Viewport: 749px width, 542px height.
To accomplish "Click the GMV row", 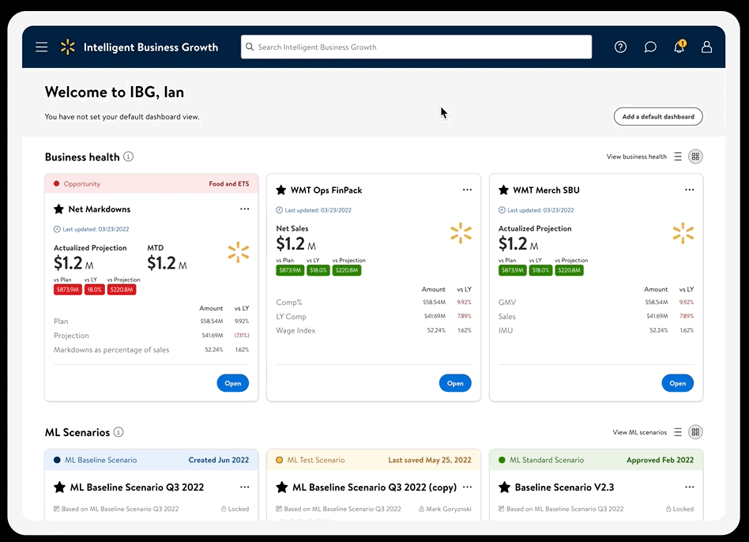I will pos(597,303).
